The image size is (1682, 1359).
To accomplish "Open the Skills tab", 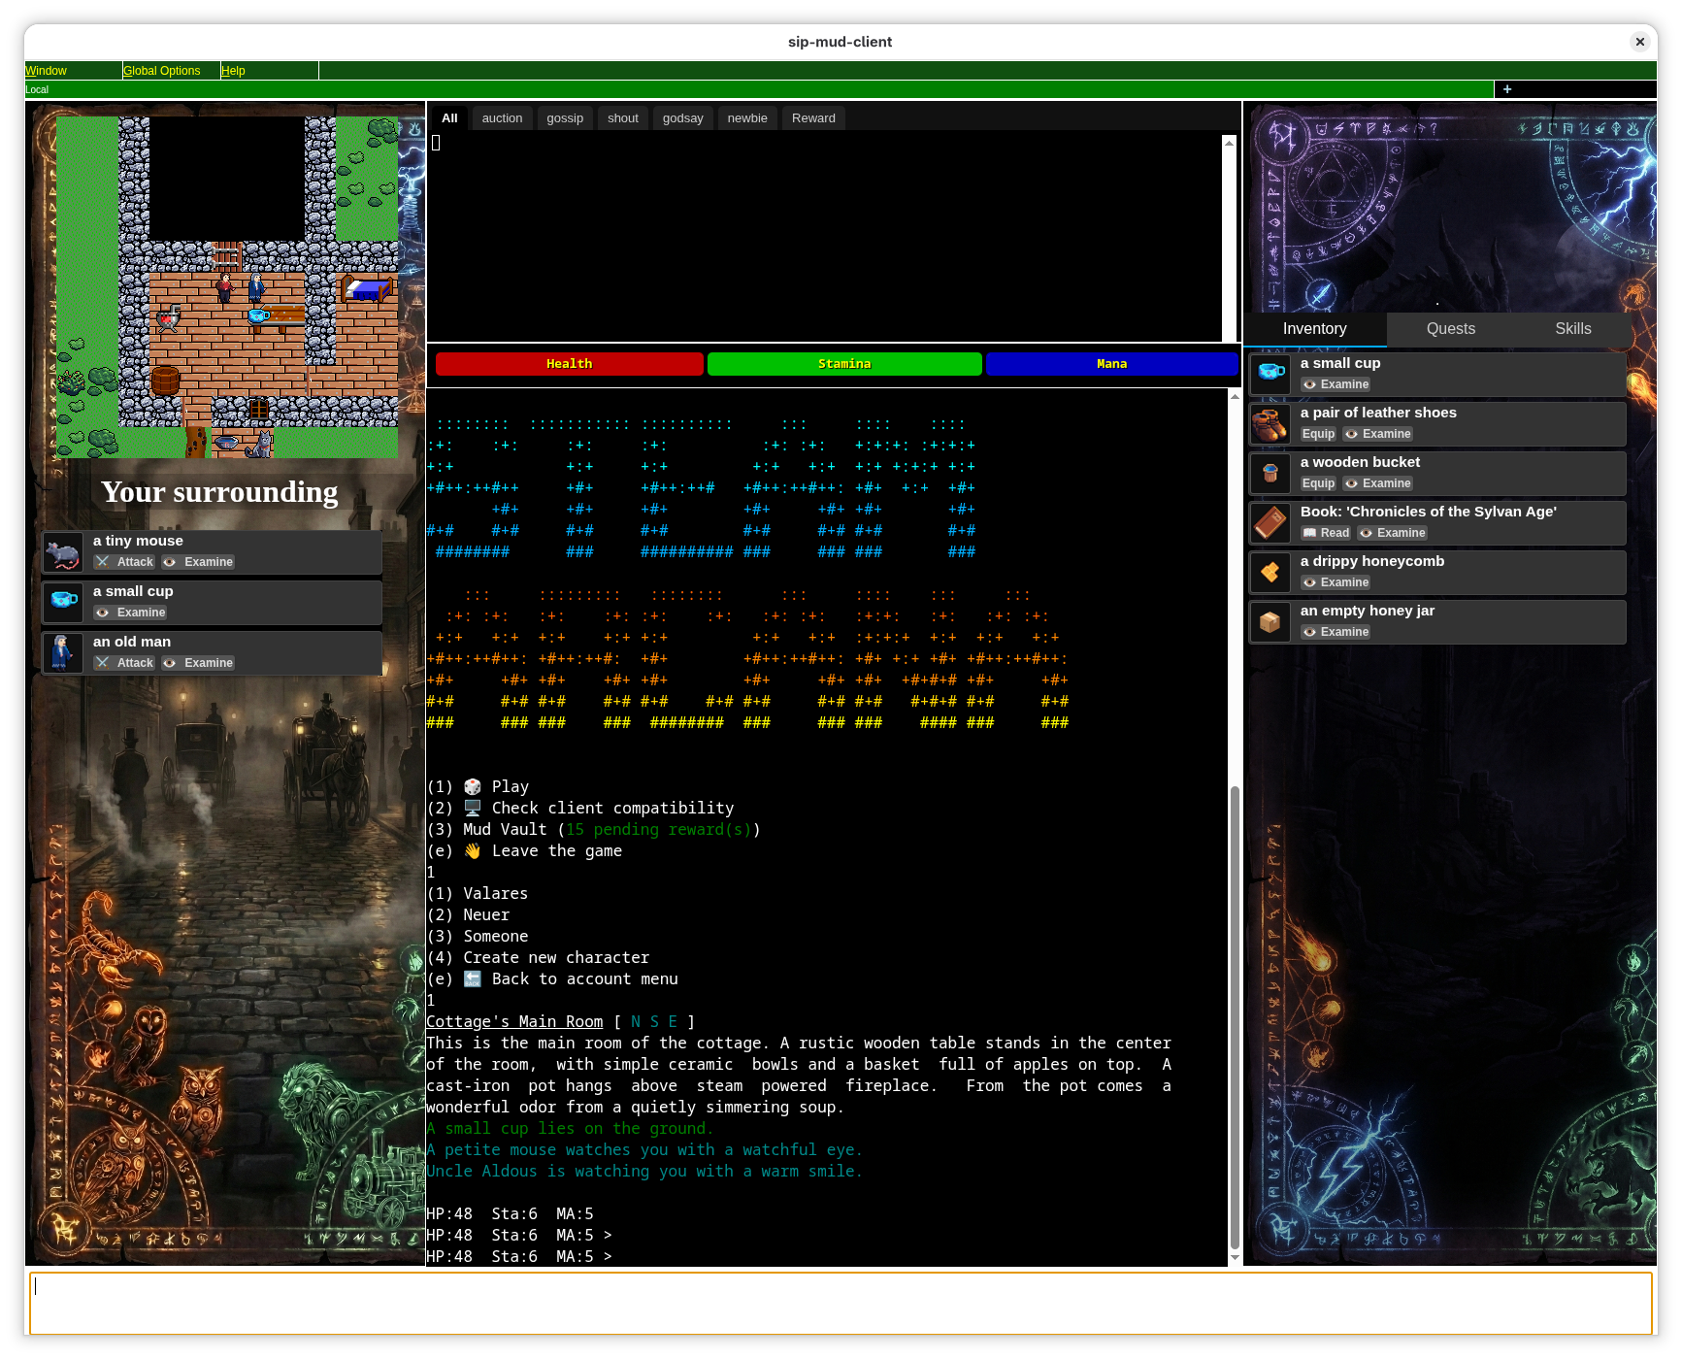I will coord(1572,329).
